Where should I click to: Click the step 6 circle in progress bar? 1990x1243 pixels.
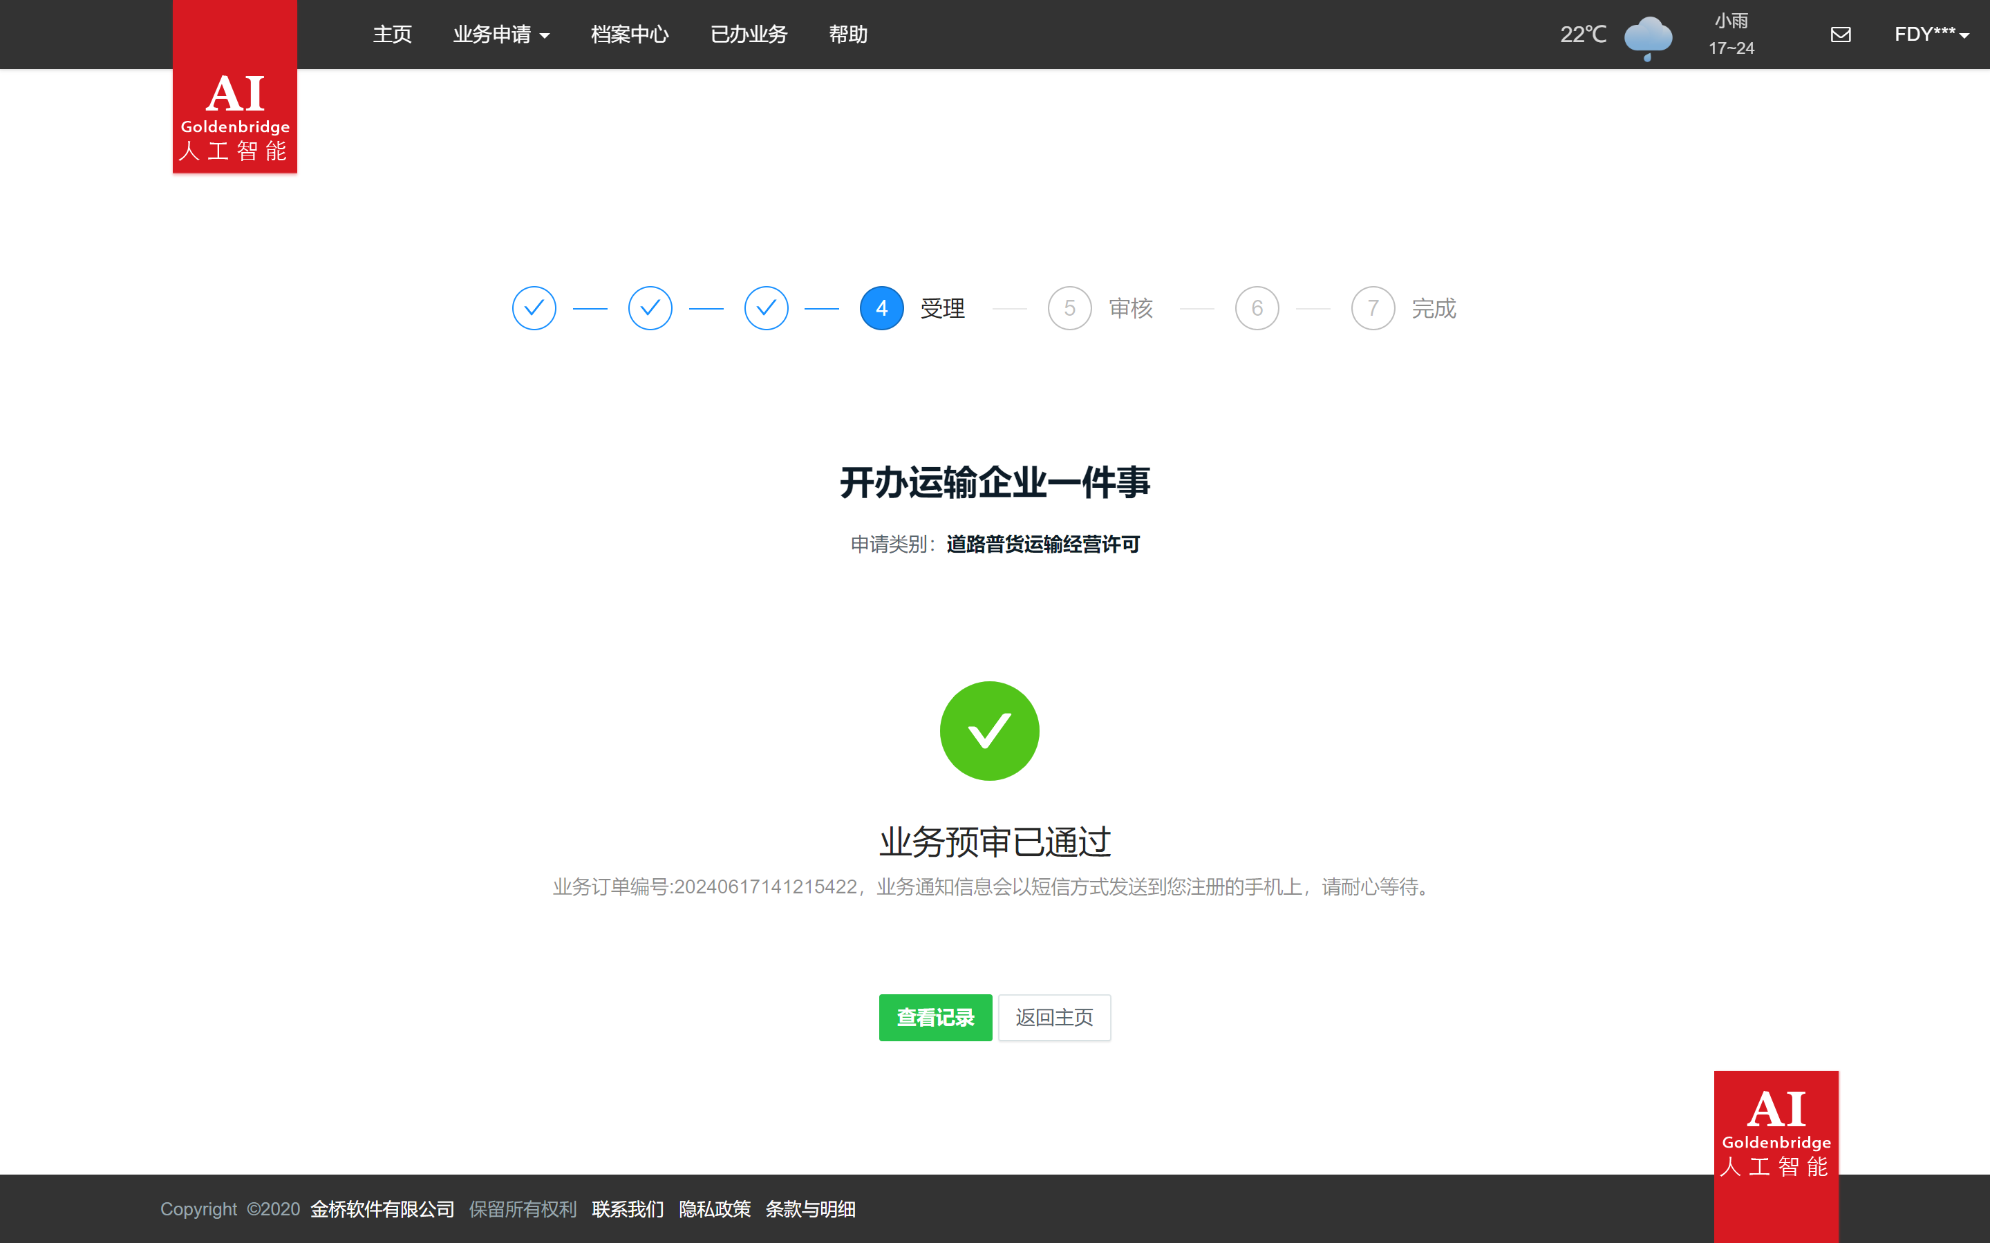(x=1257, y=308)
